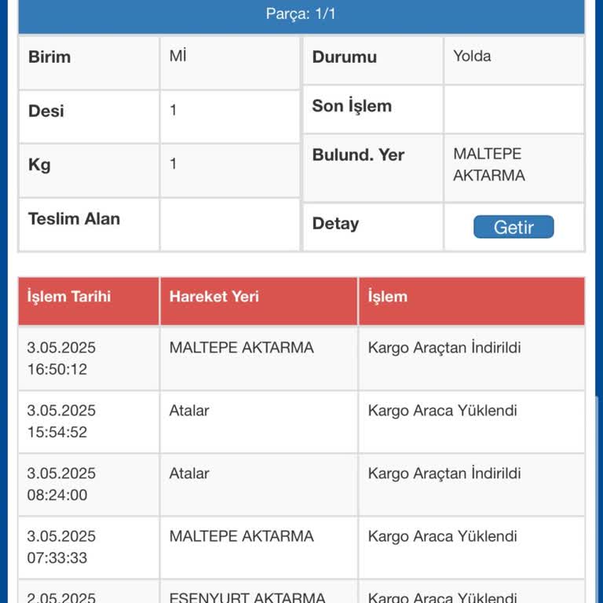Viewport: 603px width, 603px height.
Task: Click the Parça: 1/1 header bar
Action: pyautogui.click(x=301, y=15)
